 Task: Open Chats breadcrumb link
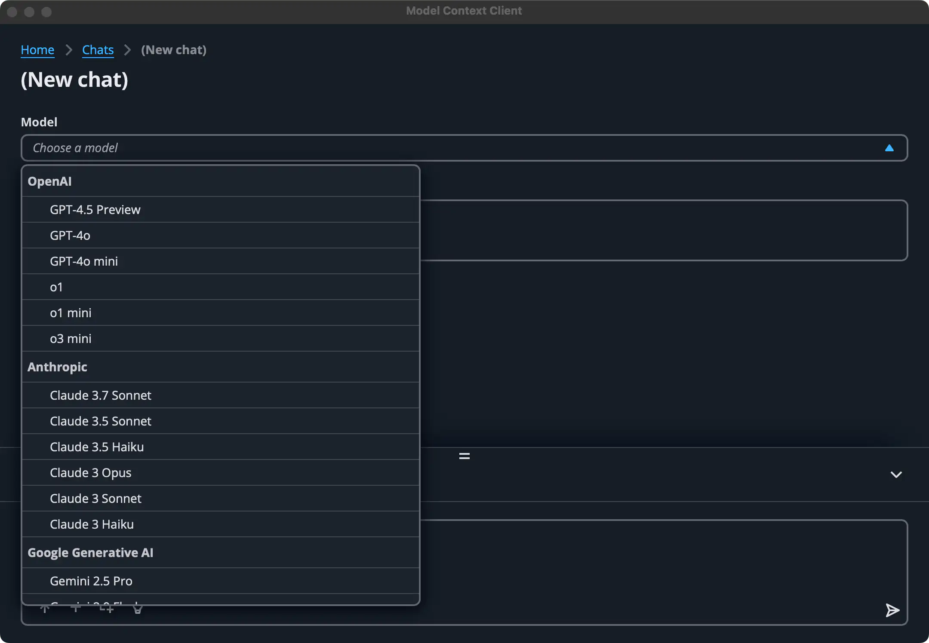tap(98, 50)
